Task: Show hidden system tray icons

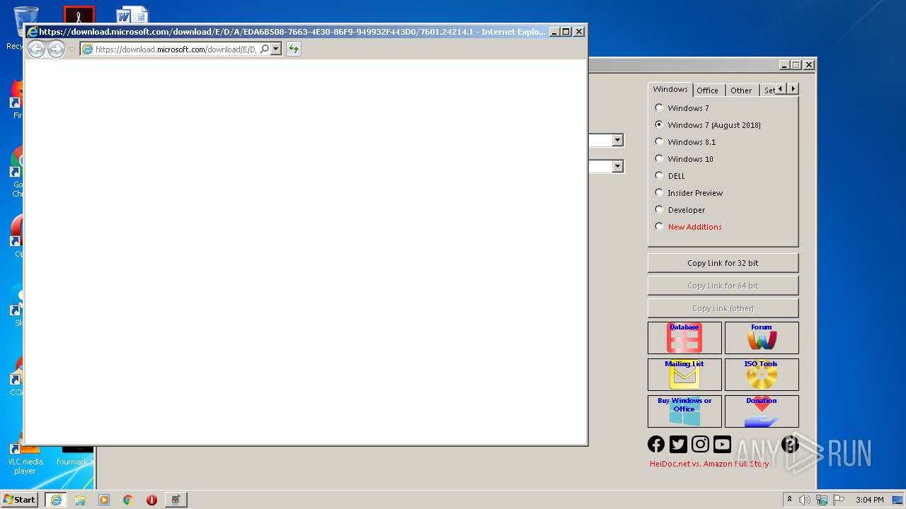Action: click(790, 500)
